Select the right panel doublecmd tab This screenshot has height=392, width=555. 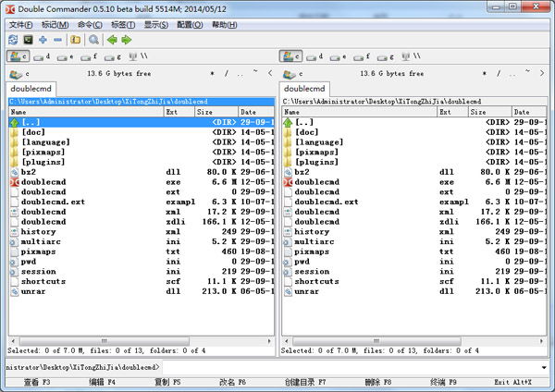[304, 89]
